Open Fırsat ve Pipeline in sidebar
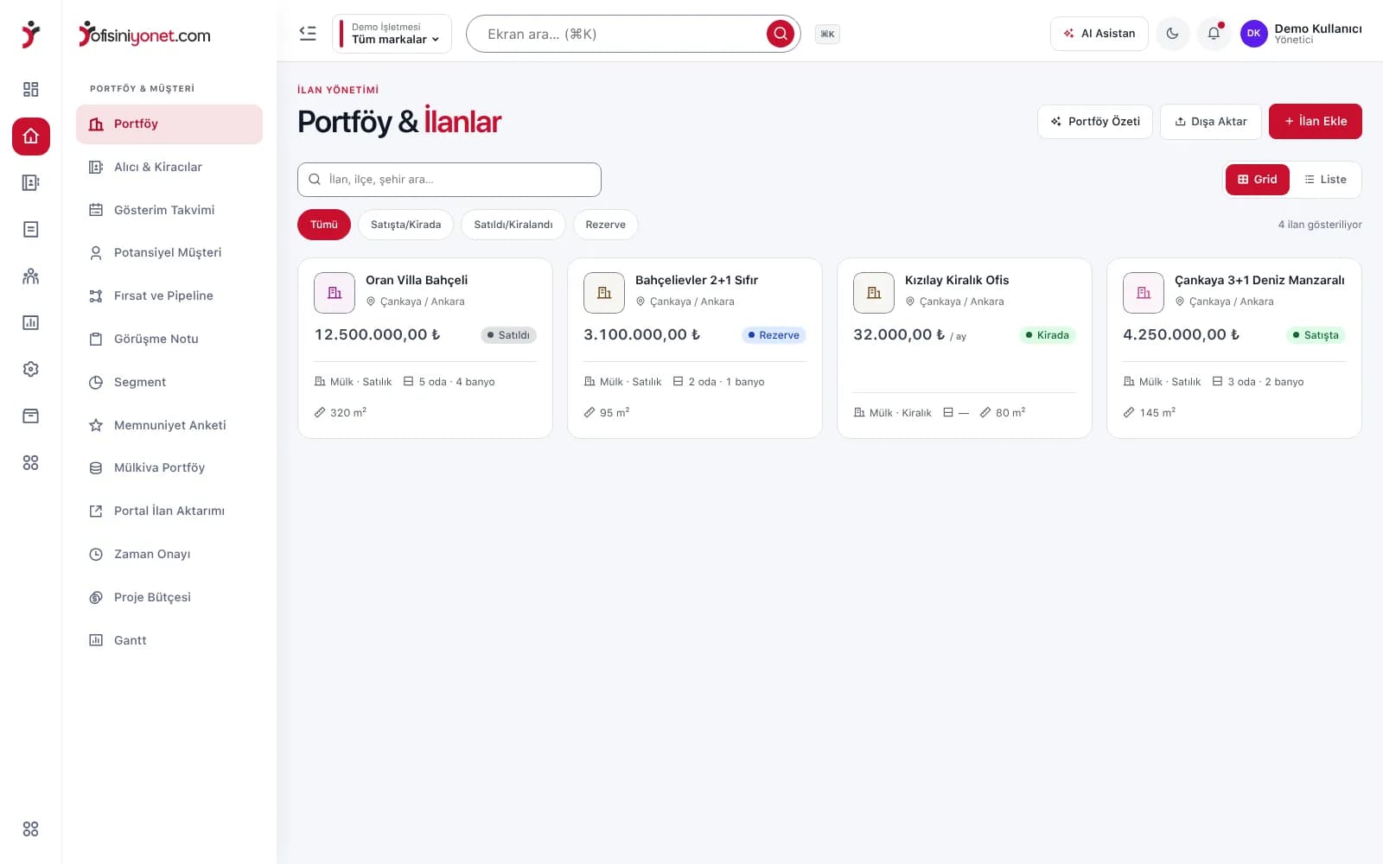The image size is (1383, 864). [x=169, y=295]
